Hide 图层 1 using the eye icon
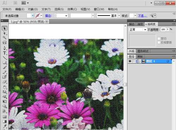Screen dimensions: 176x130 [x=130, y=61]
